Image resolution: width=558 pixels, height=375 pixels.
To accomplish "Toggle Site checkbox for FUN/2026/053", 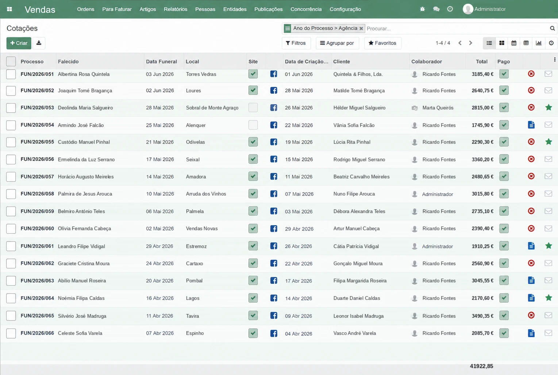I will click(x=253, y=108).
